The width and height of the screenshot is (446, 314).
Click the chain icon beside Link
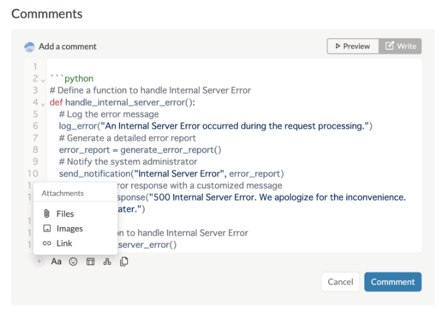tap(47, 243)
